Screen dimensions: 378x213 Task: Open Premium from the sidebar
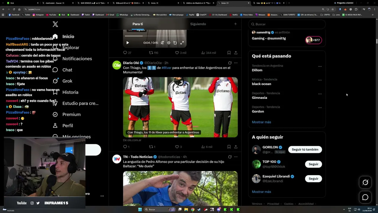66,114
